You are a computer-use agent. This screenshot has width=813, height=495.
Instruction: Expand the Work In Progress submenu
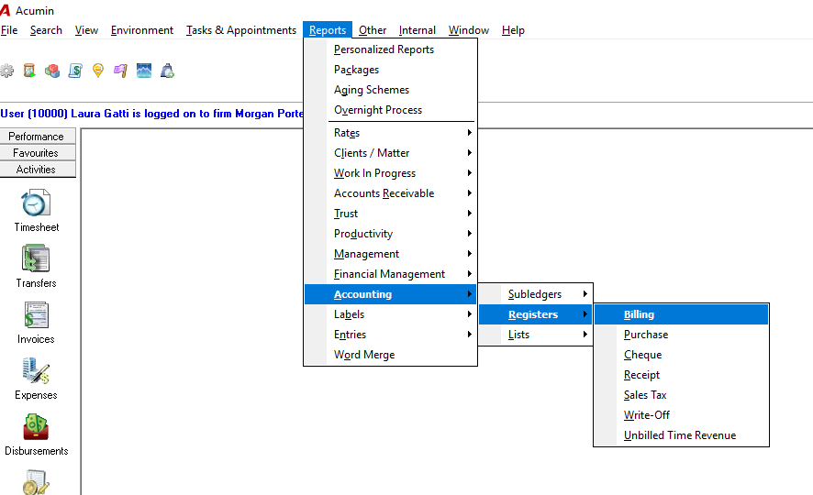390,173
